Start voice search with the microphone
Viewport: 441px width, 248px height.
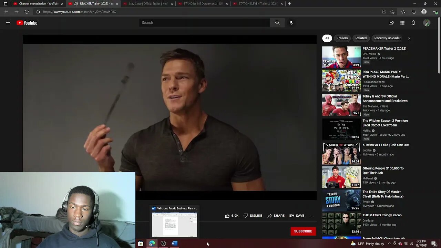[x=291, y=23]
